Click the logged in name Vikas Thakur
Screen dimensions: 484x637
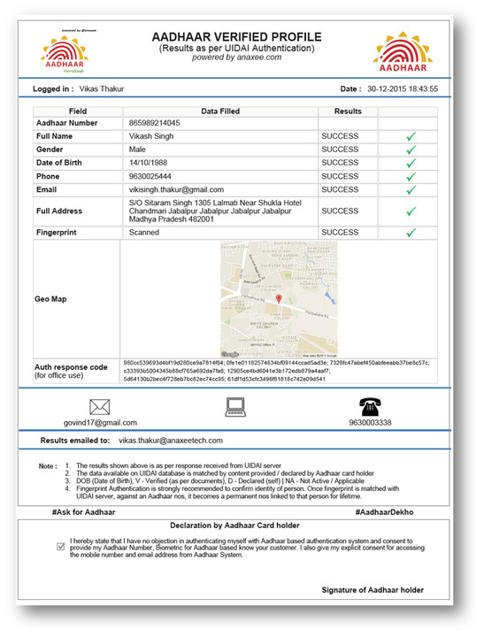click(102, 89)
